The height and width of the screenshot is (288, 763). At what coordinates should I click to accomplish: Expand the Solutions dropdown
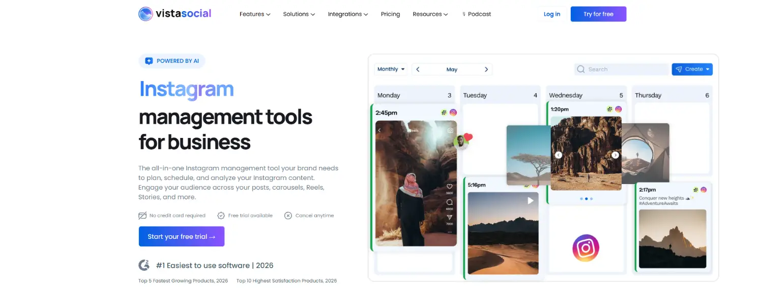(x=299, y=14)
